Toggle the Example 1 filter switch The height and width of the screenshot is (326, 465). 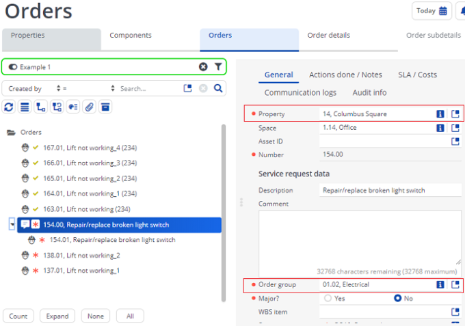[13, 67]
